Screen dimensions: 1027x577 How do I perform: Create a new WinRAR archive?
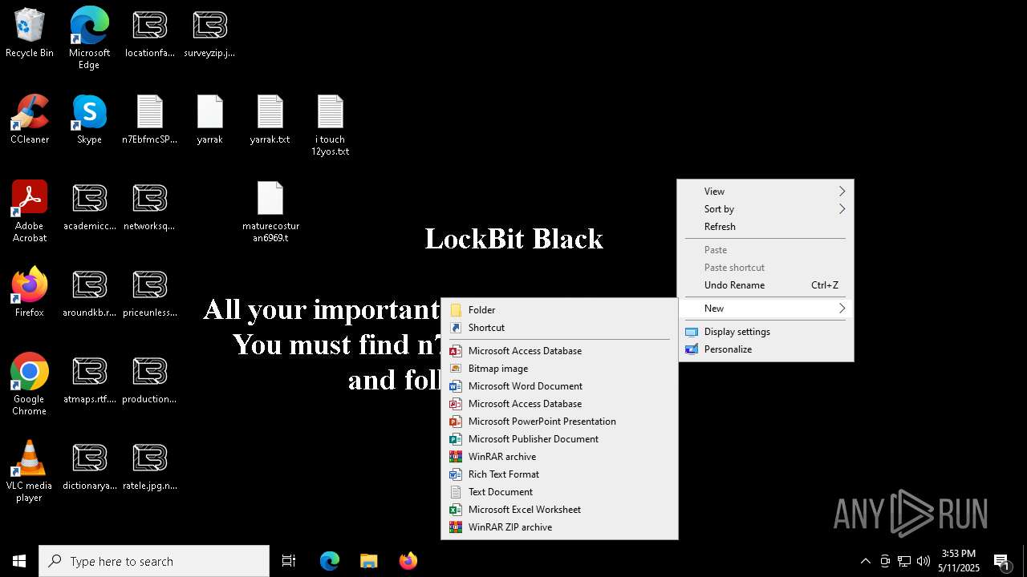coord(559,457)
